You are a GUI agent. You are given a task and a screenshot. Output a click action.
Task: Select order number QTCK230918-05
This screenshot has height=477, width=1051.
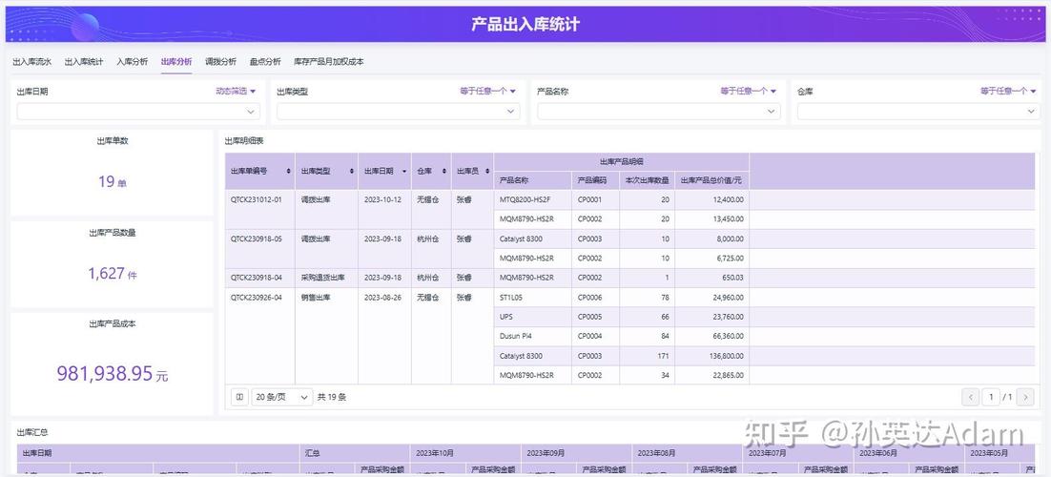click(x=257, y=238)
